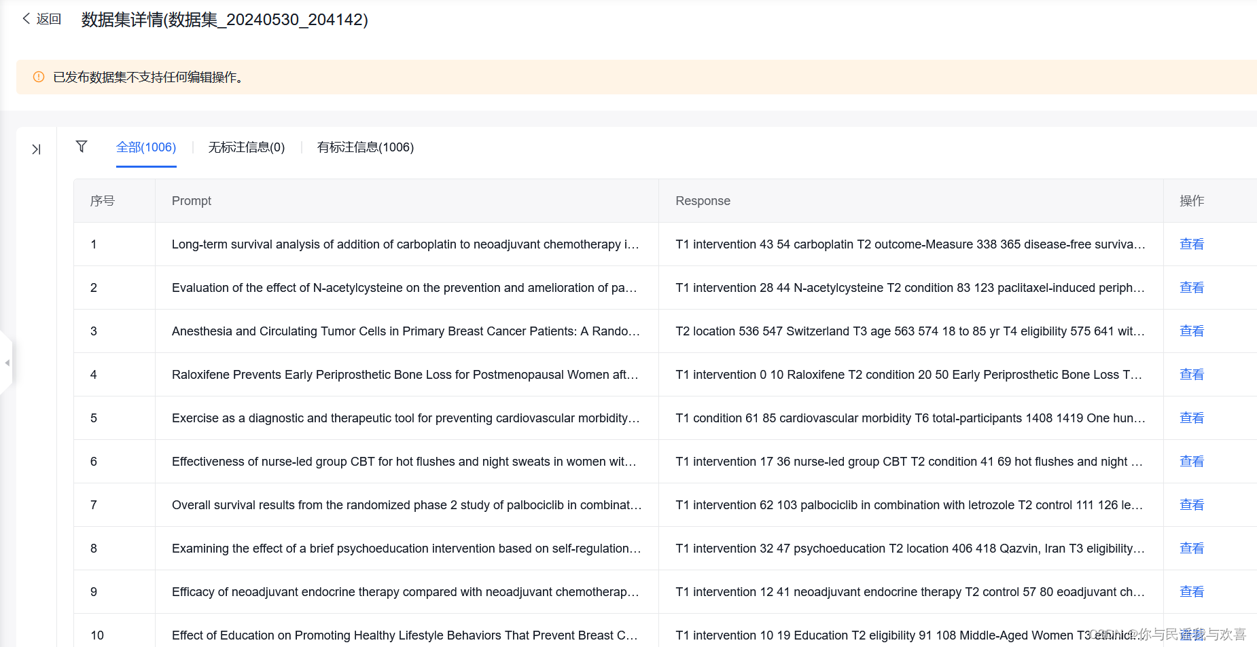Click response 'T1 intervention 0 10 Raloxifene'

click(909, 375)
